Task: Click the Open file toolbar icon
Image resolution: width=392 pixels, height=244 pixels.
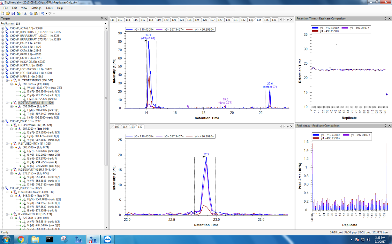Action: click(x=8, y=14)
